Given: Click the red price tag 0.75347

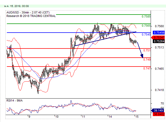Looking at the screenshot, I should click(158, 37).
